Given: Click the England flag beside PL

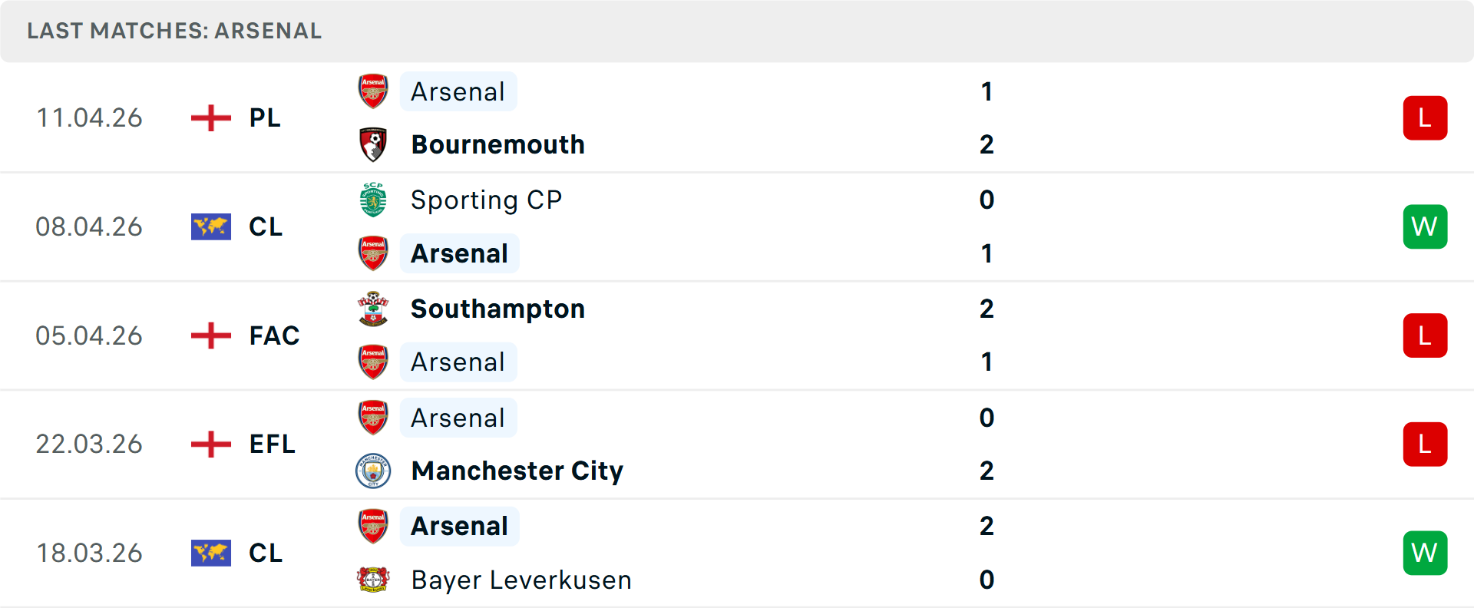Looking at the screenshot, I should point(210,117).
